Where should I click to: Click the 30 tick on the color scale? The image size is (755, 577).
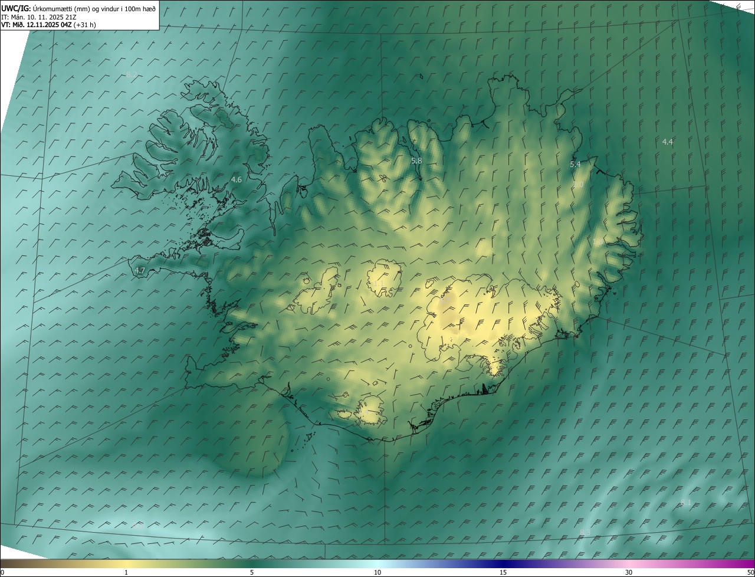(x=629, y=572)
